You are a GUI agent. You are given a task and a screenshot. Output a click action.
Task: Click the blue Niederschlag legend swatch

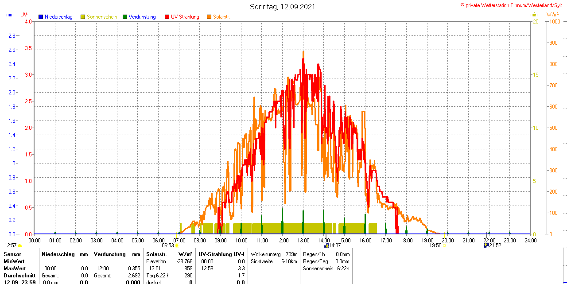click(x=40, y=17)
